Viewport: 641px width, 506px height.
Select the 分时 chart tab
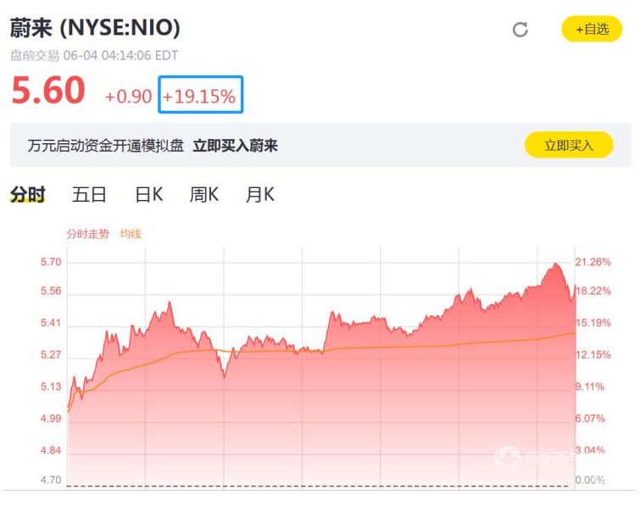click(x=28, y=194)
